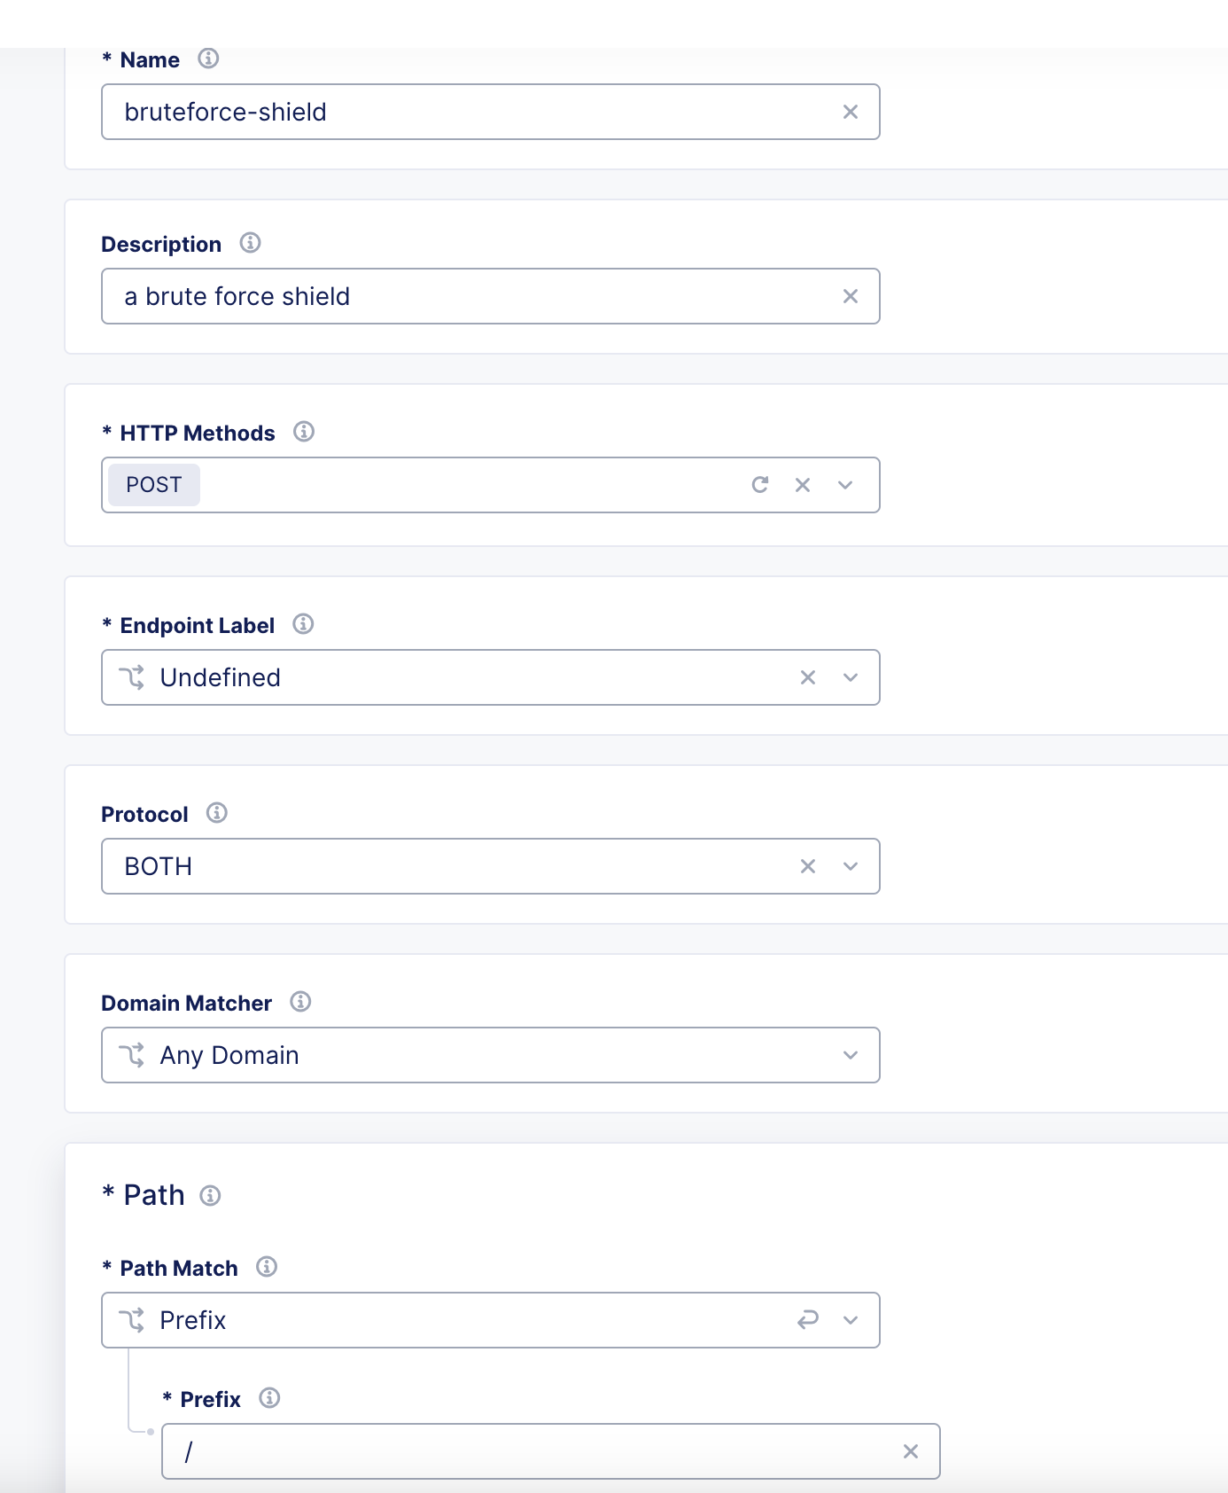Viewport: 1228px width, 1493px height.
Task: Select the POST method chip
Action: [x=153, y=485]
